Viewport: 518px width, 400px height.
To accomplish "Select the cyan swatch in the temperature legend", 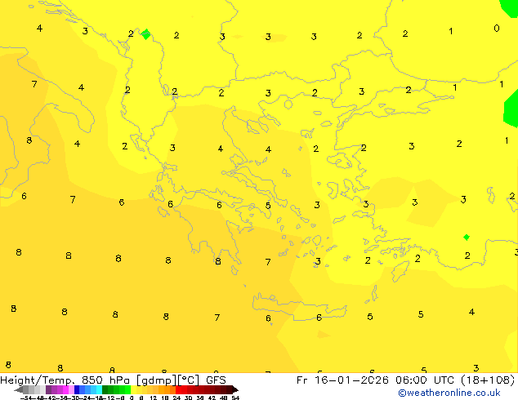I will point(99,389).
